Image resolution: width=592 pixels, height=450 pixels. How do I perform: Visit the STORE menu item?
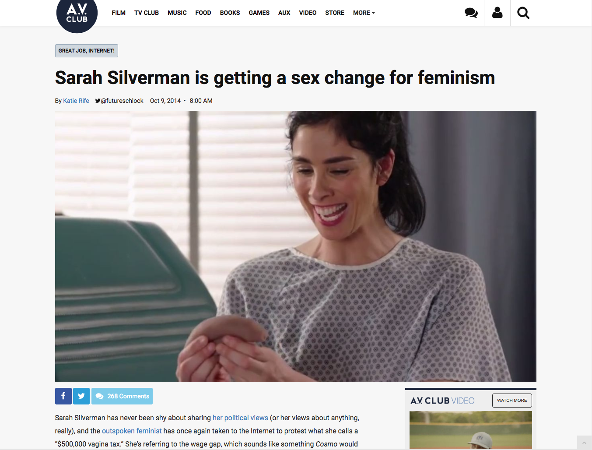pyautogui.click(x=335, y=13)
